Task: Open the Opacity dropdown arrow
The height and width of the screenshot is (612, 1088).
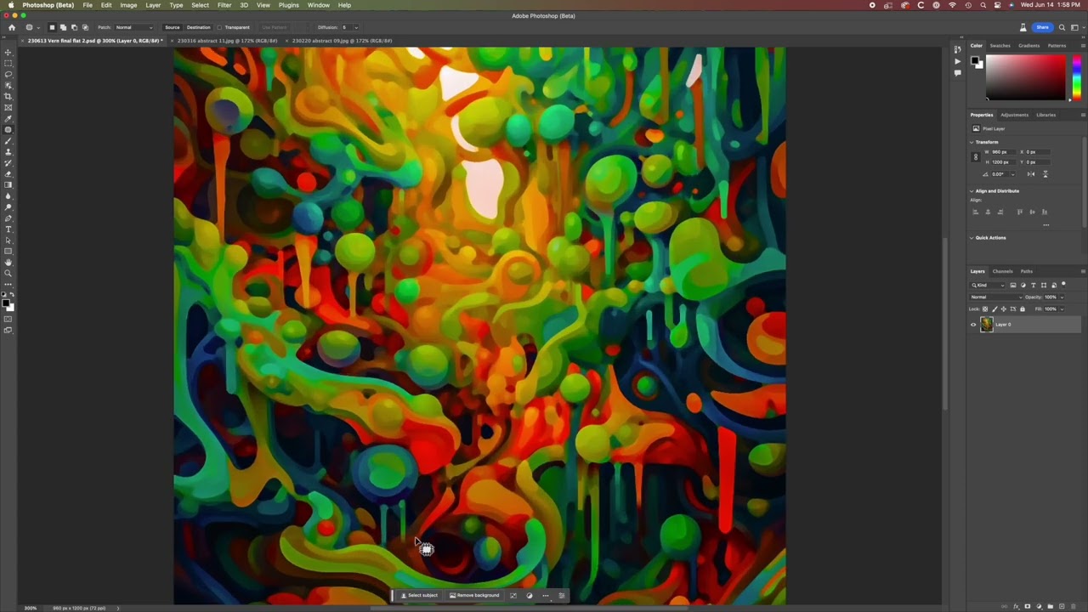Action: point(1062,297)
